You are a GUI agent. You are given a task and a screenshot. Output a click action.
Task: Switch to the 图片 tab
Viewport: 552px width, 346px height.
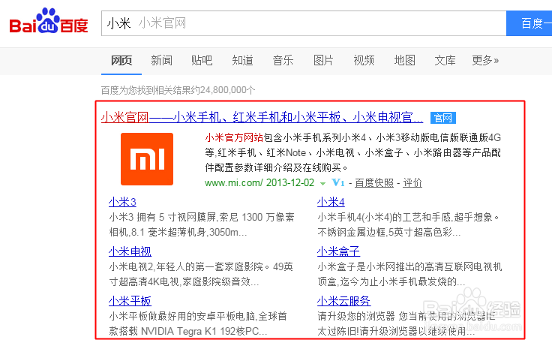(323, 61)
